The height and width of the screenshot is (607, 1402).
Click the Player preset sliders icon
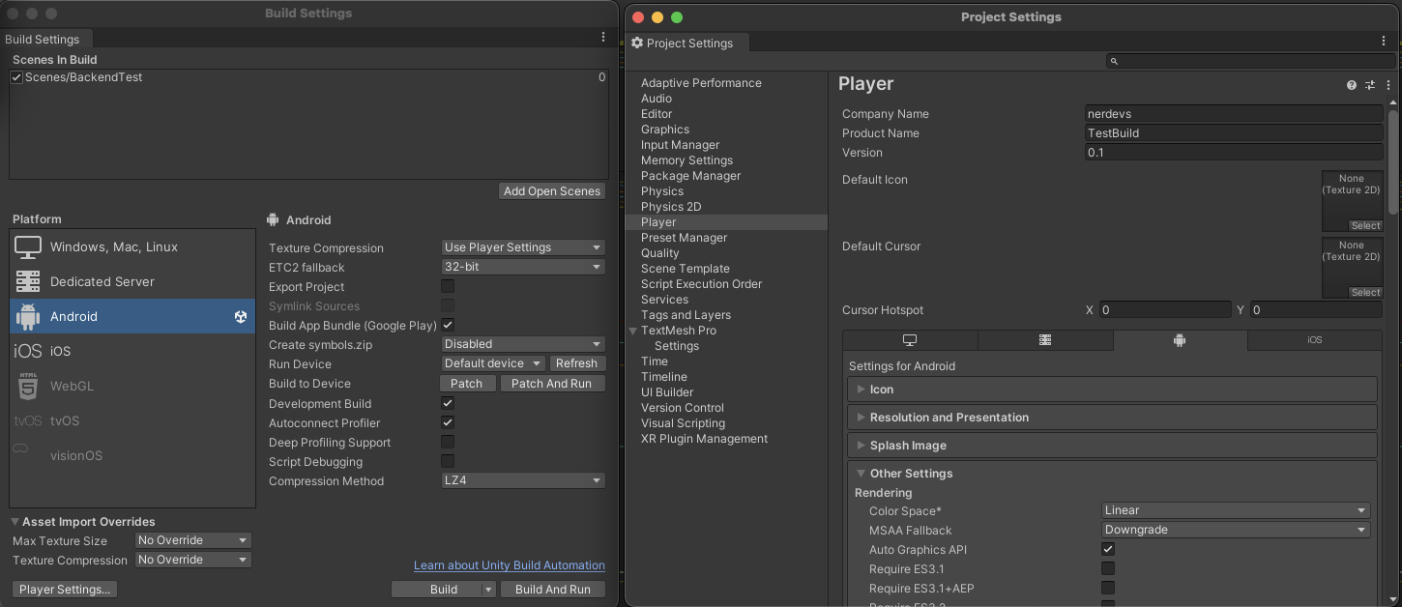pos(1370,85)
